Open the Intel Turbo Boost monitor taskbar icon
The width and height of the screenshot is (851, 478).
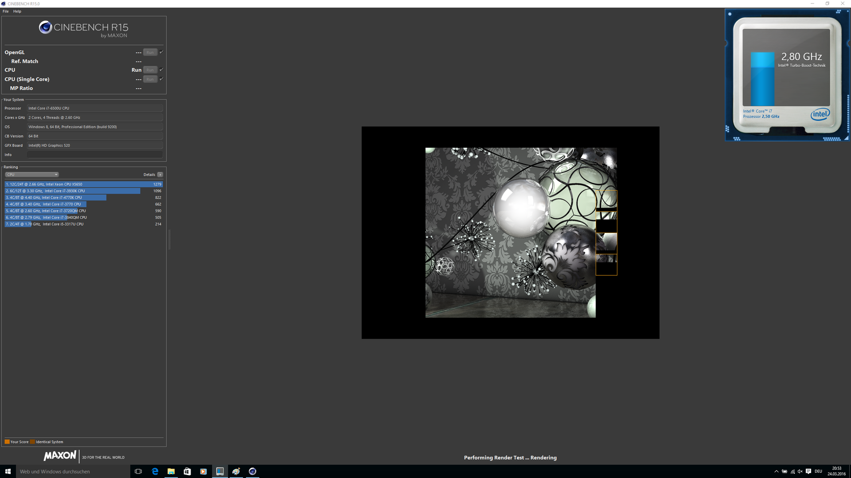click(x=220, y=471)
